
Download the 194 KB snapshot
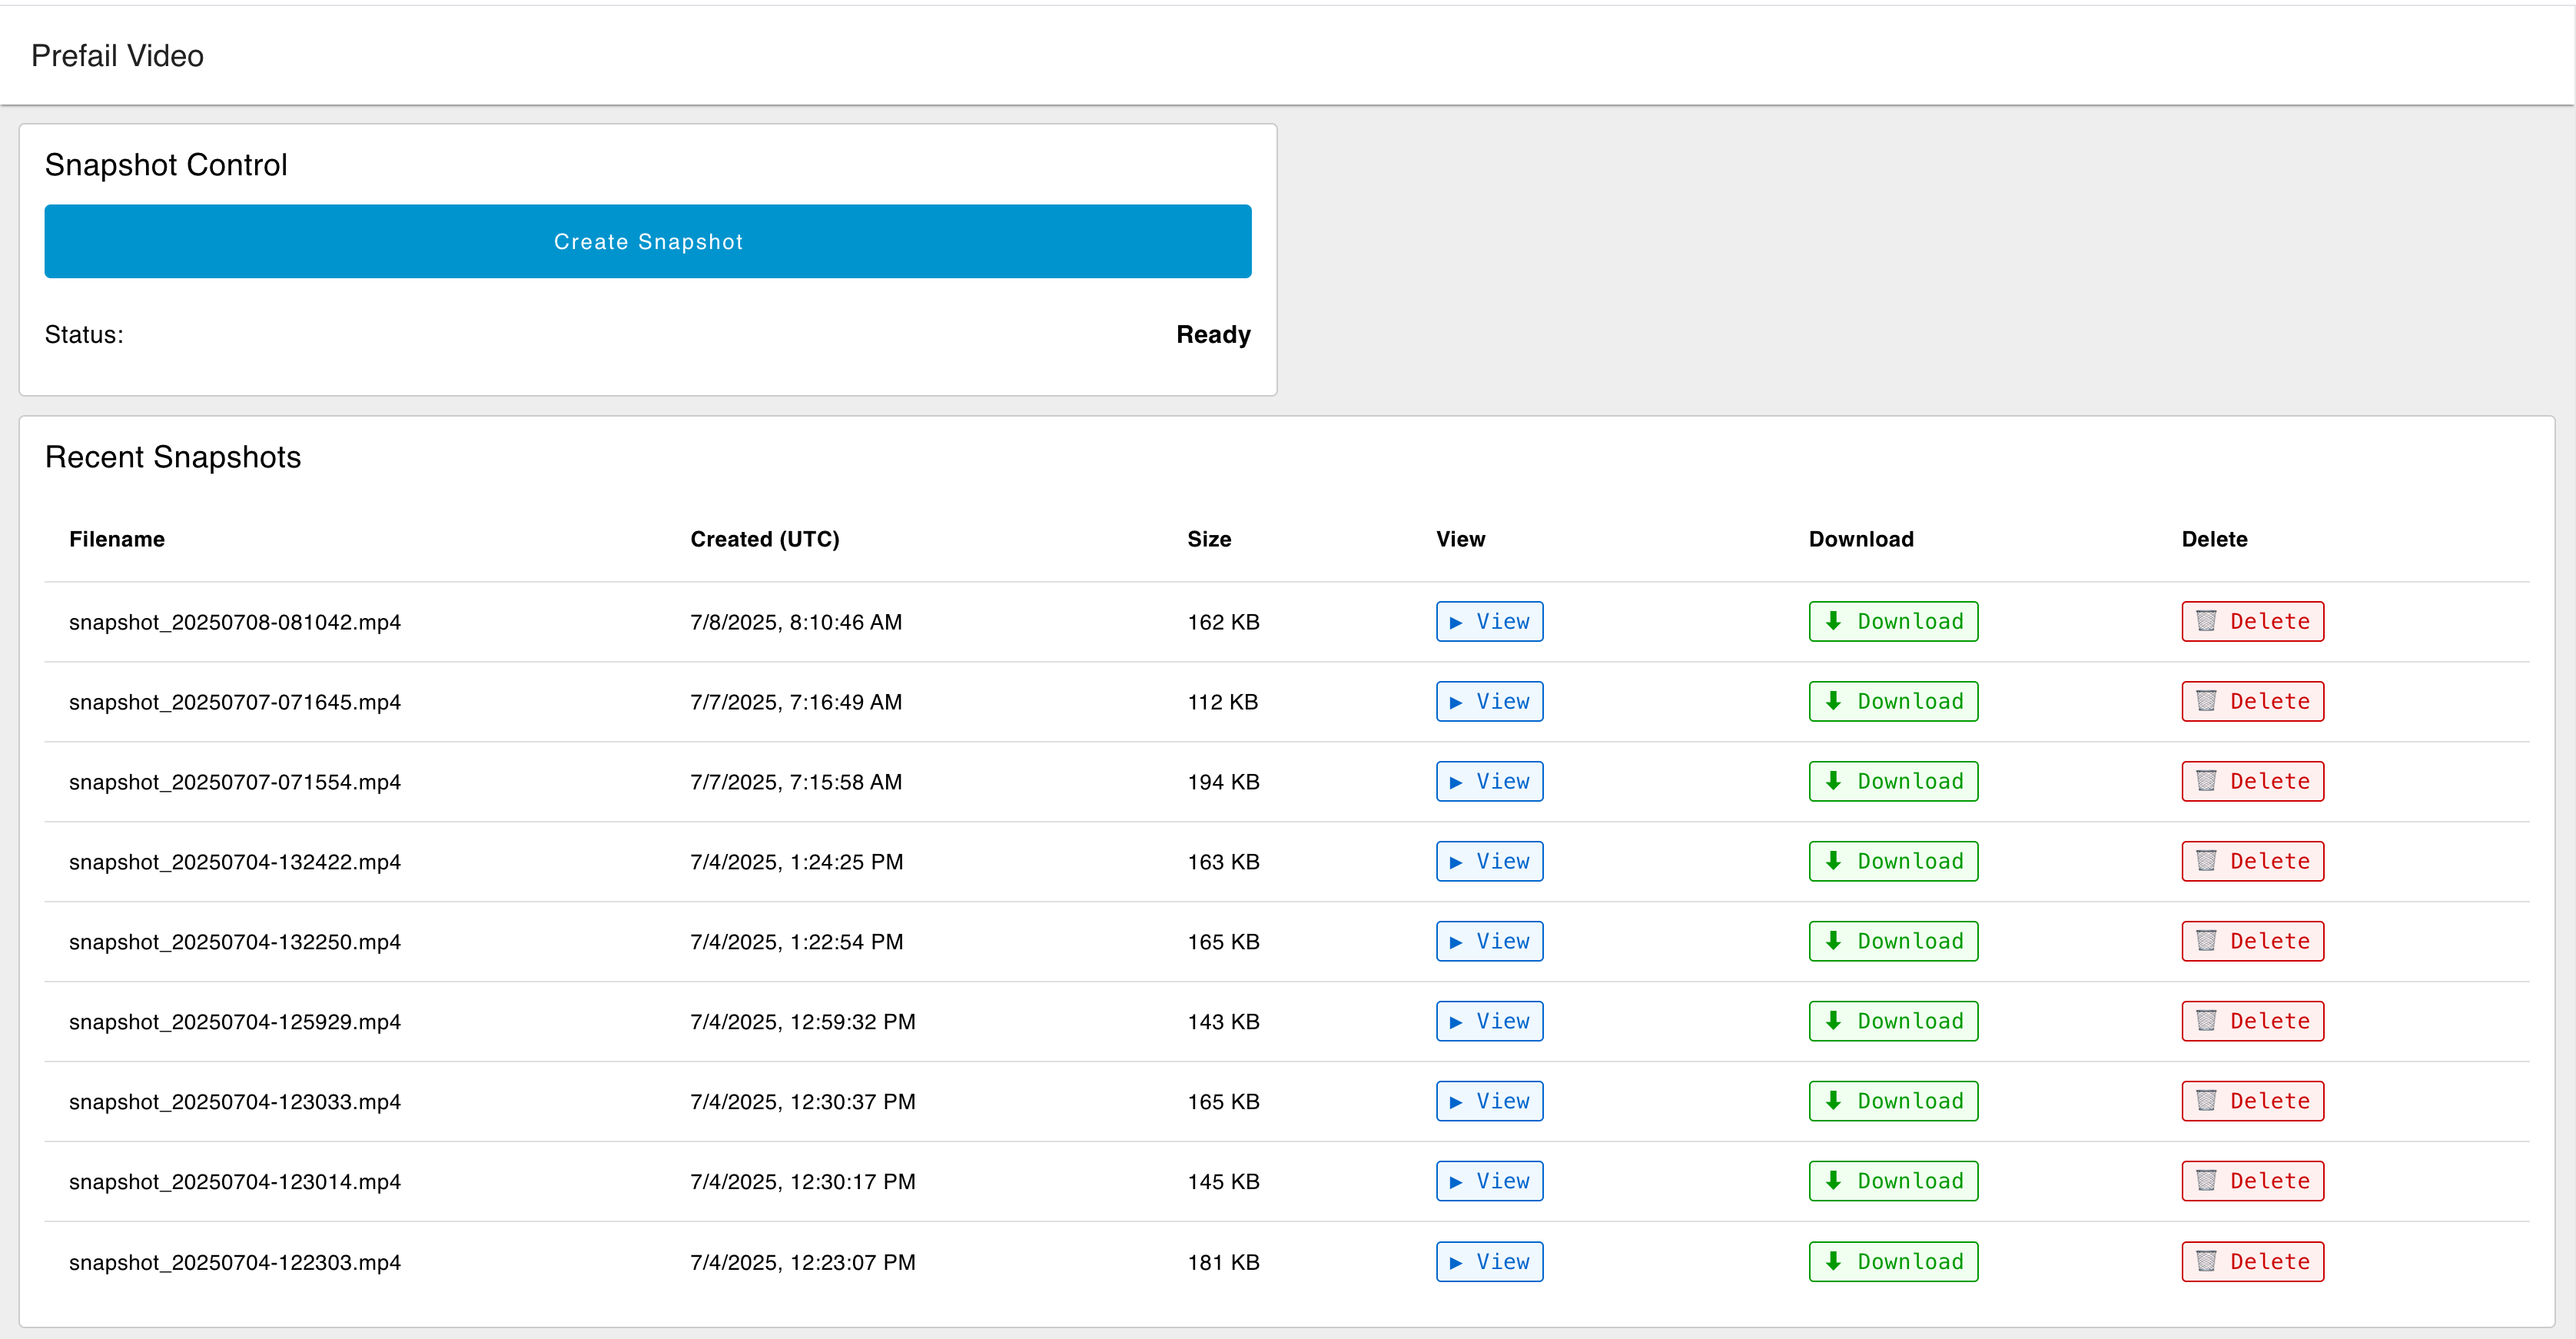(1892, 781)
